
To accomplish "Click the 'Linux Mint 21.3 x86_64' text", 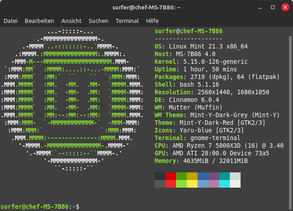I will (208, 46).
